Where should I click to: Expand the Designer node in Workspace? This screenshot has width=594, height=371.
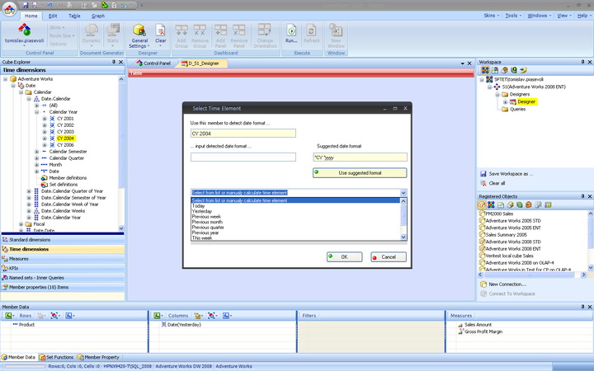506,102
